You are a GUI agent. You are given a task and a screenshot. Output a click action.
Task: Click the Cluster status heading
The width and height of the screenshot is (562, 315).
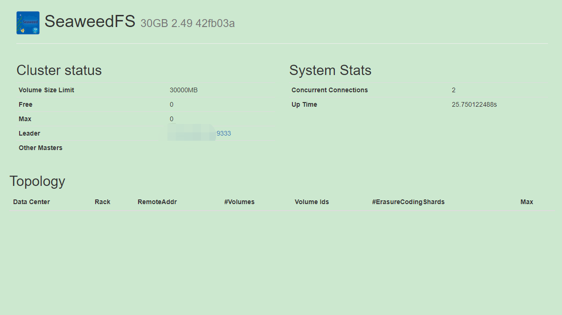tap(59, 70)
